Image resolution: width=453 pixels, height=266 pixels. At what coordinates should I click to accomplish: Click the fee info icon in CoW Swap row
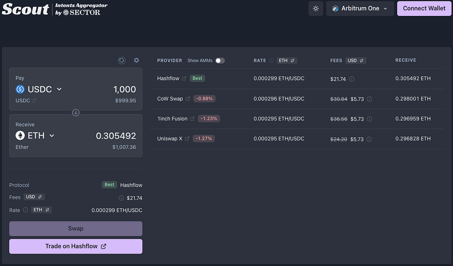pyautogui.click(x=369, y=99)
